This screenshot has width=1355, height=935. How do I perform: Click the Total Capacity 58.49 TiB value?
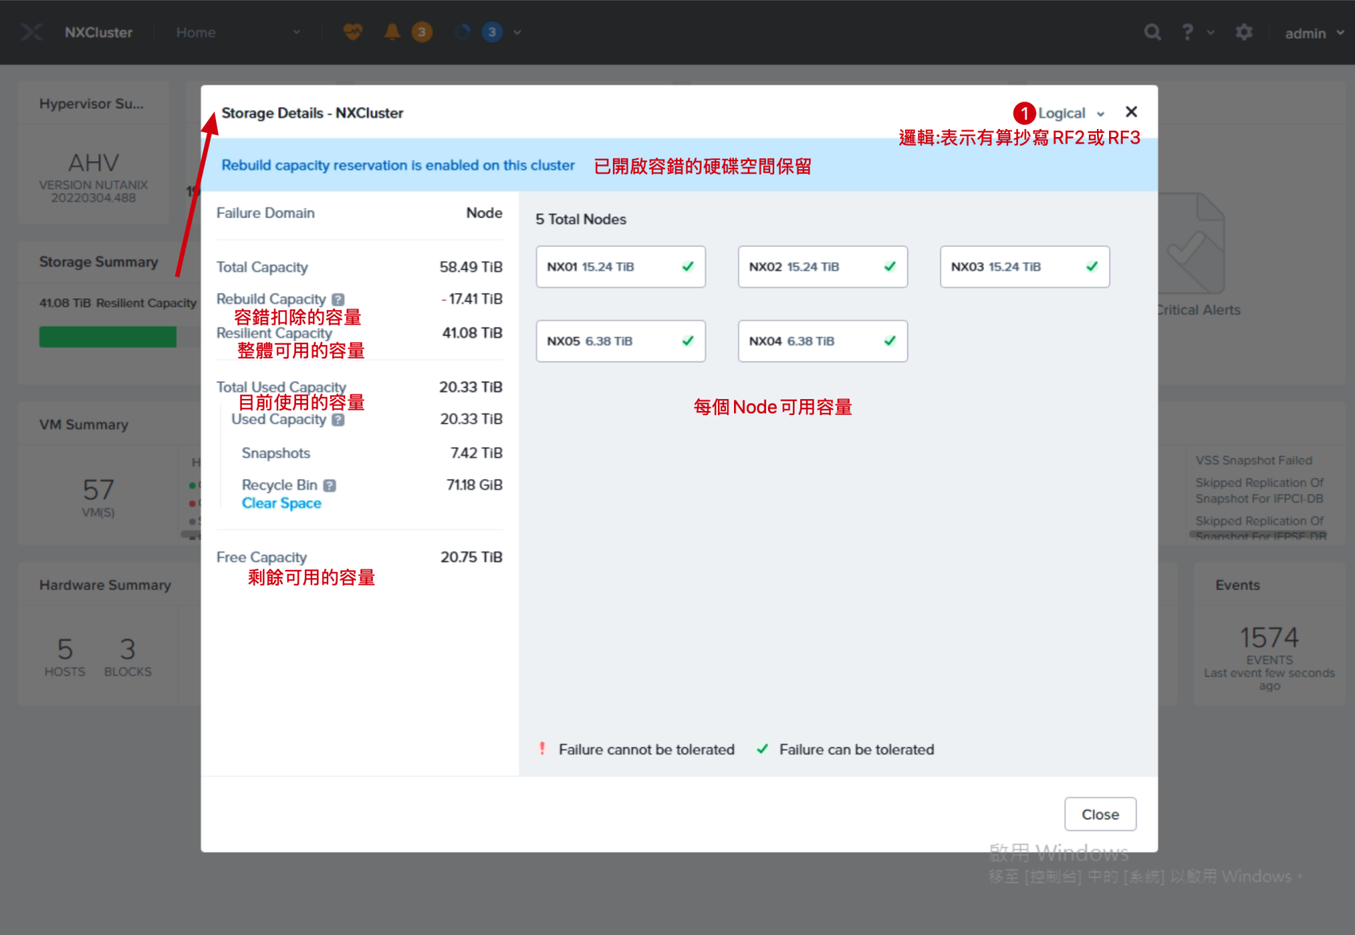click(x=470, y=267)
